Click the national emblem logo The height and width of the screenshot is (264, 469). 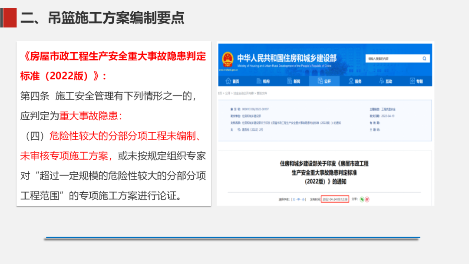[x=227, y=59]
